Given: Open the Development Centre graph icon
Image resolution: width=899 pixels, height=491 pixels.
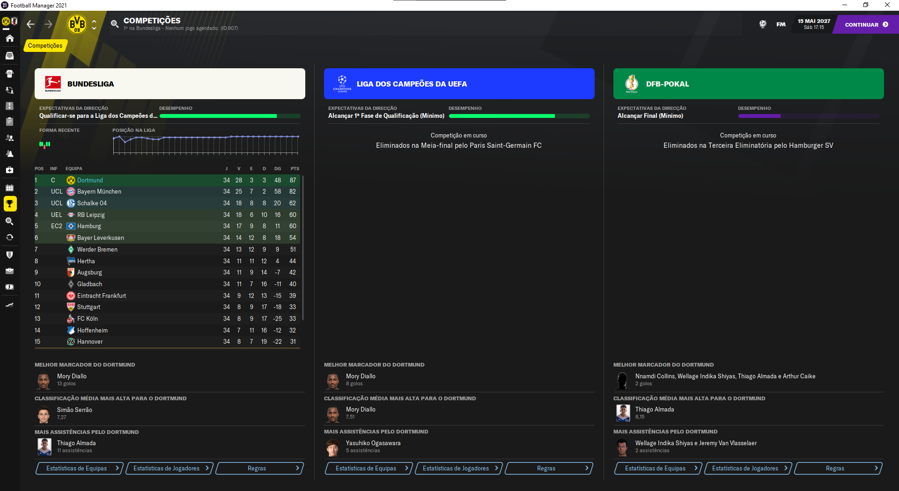Looking at the screenshot, I should pyautogui.click(x=9, y=304).
